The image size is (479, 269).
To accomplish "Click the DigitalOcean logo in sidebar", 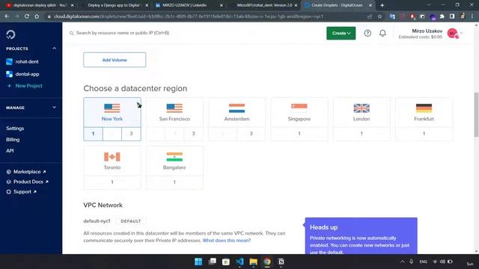I will click(x=10, y=34).
